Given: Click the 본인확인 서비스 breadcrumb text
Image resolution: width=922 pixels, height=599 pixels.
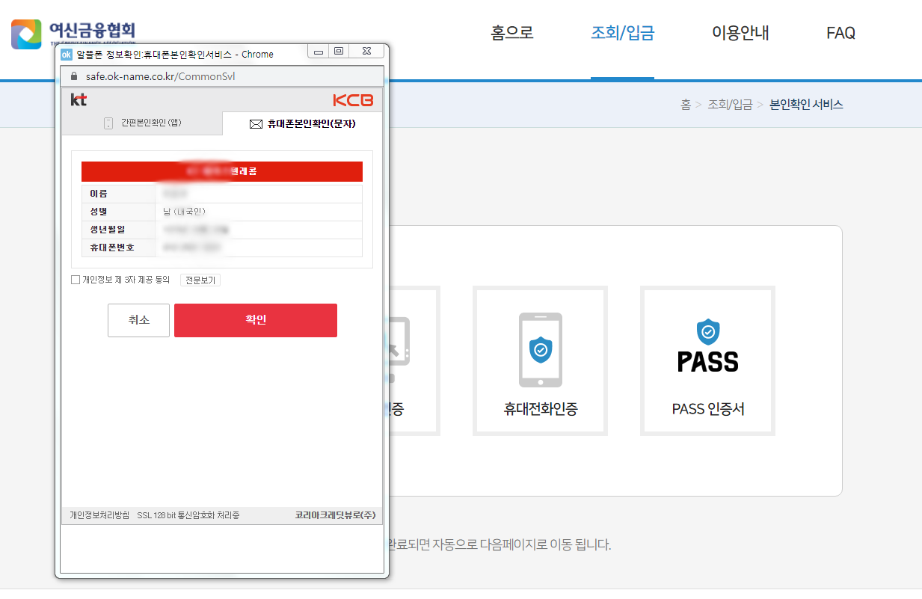Looking at the screenshot, I should tap(806, 105).
